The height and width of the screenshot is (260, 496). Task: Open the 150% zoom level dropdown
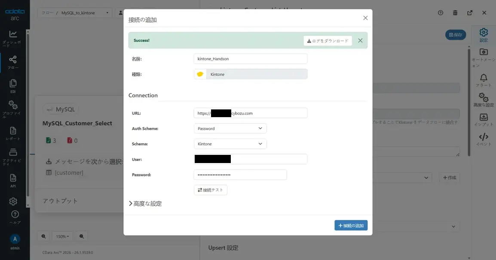pos(62,236)
